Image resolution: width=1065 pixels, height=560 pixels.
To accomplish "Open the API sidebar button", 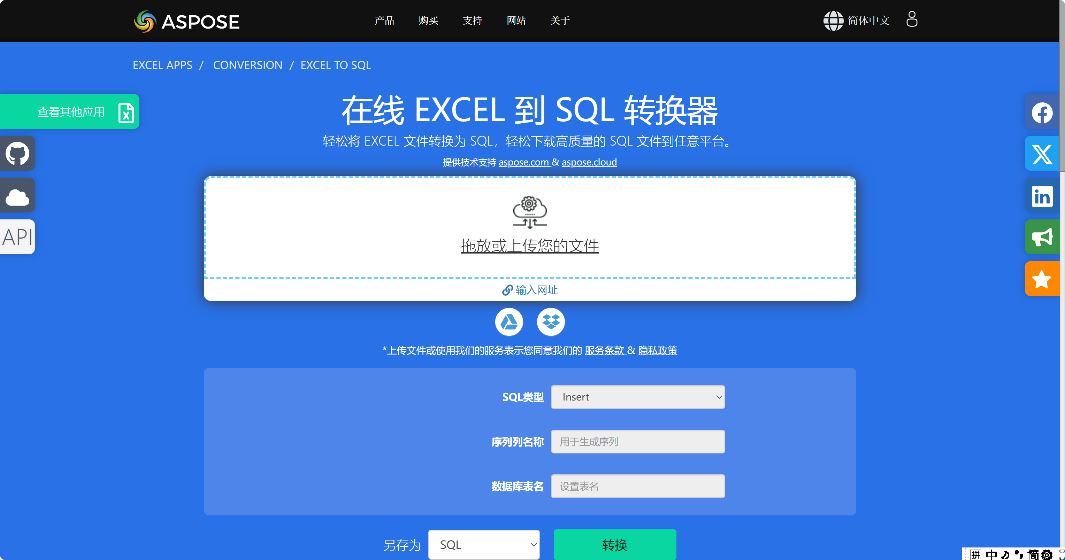I will click(x=17, y=237).
